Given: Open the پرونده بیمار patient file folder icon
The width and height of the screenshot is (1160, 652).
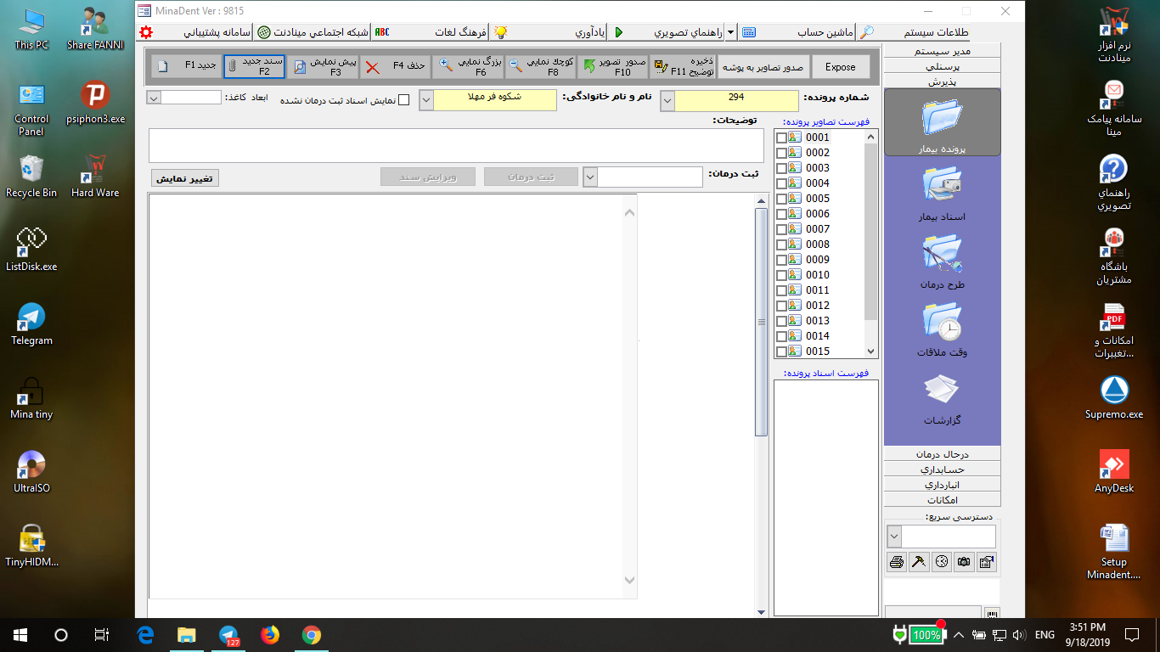Looking at the screenshot, I should click(x=942, y=122).
